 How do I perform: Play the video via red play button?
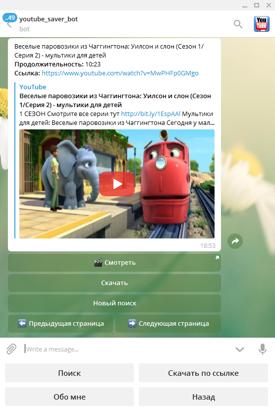(x=117, y=184)
